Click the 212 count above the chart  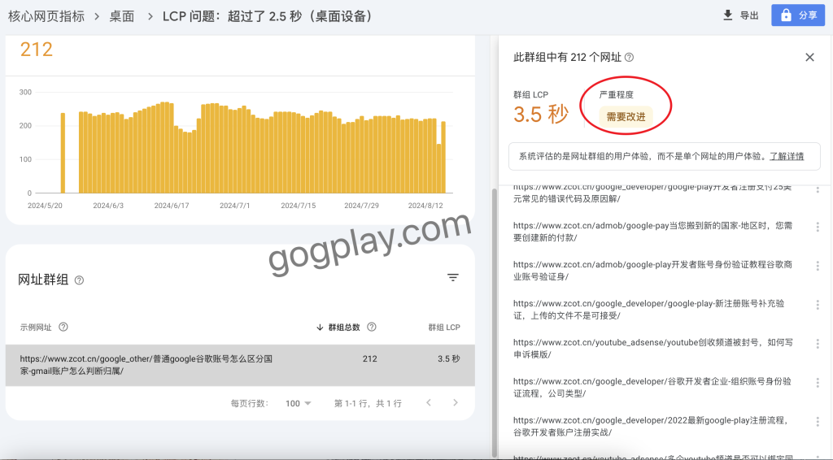[36, 50]
